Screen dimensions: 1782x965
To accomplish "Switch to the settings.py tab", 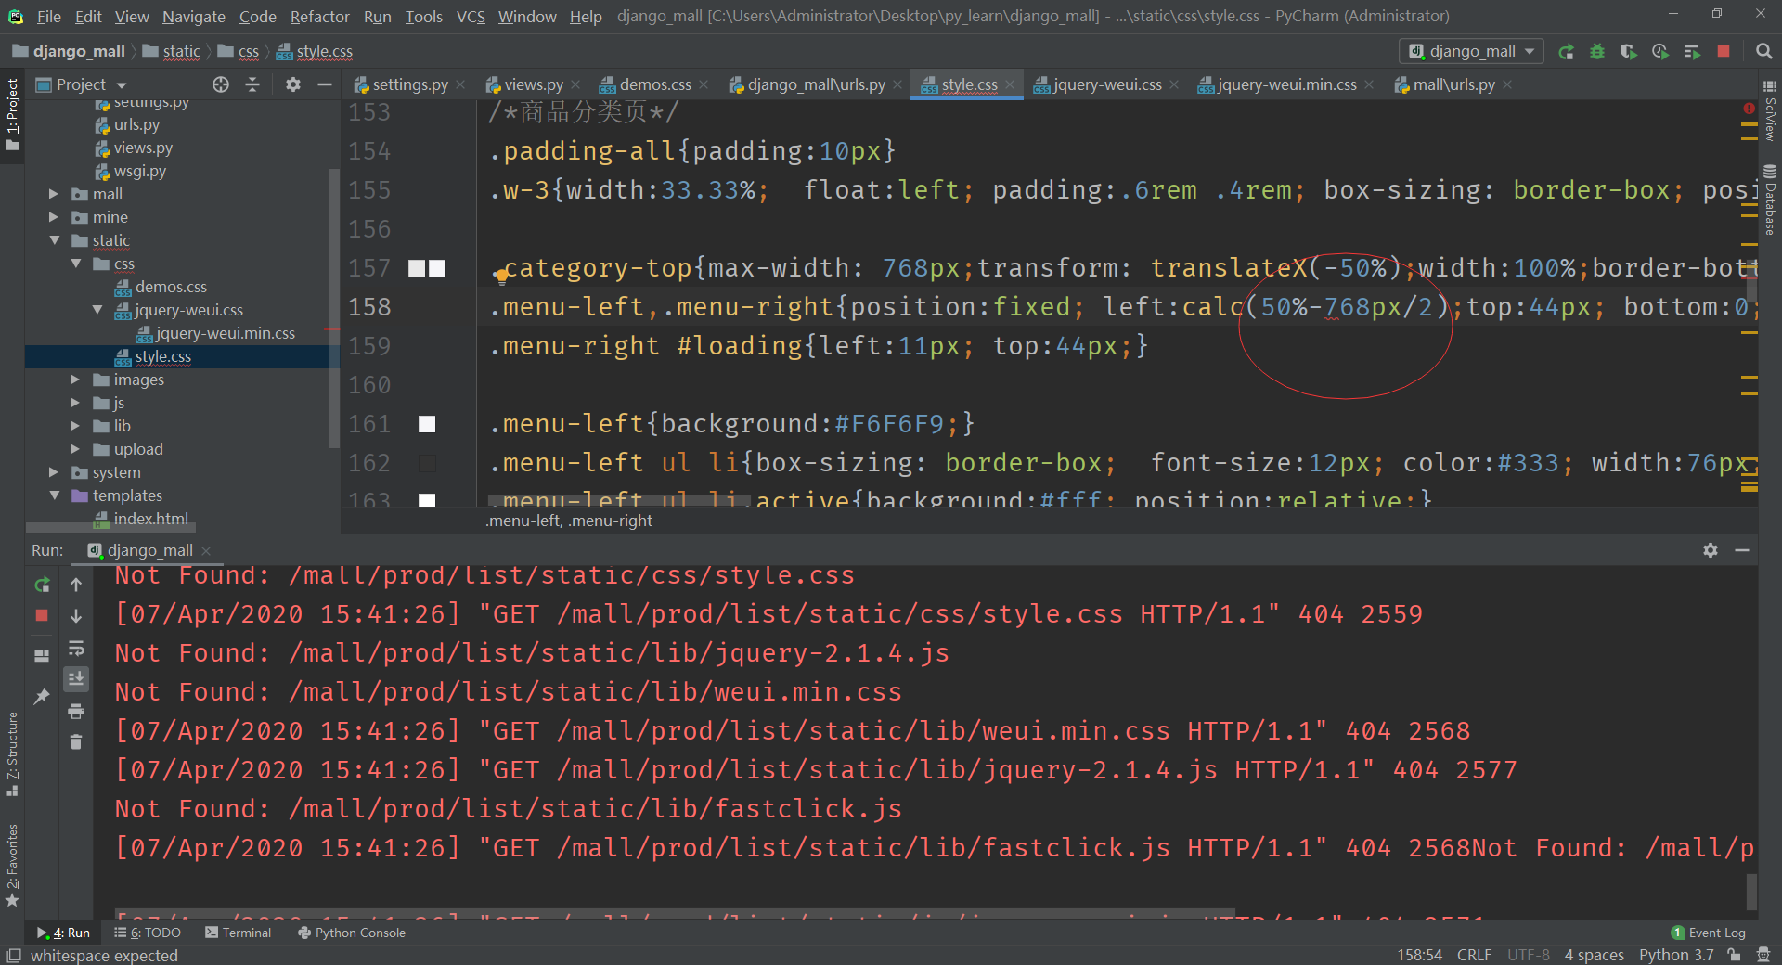I will 409,84.
